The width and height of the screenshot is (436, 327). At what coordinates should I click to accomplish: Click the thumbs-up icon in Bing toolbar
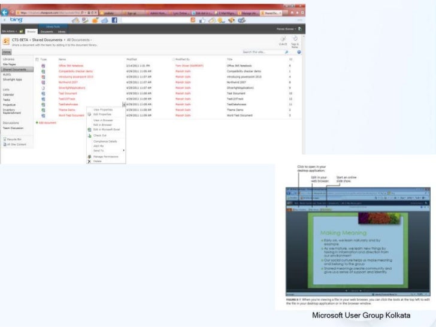pyautogui.click(x=202, y=20)
